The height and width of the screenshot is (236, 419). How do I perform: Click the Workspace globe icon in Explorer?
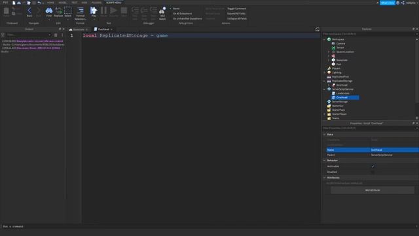click(329, 39)
